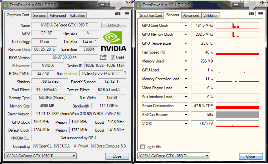
Task: Open the Video Engine Load sensor dropdown
Action: (x=186, y=88)
